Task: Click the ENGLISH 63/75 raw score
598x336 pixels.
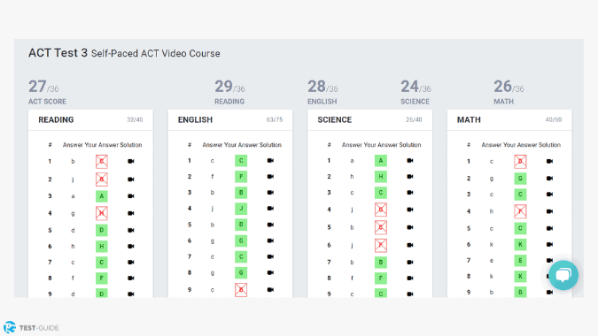Action: click(x=275, y=120)
